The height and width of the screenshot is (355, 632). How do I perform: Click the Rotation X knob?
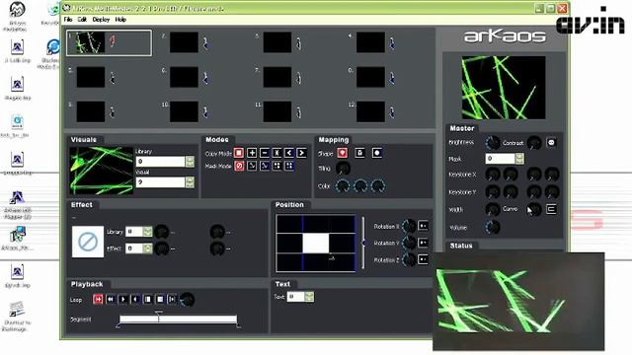point(409,226)
